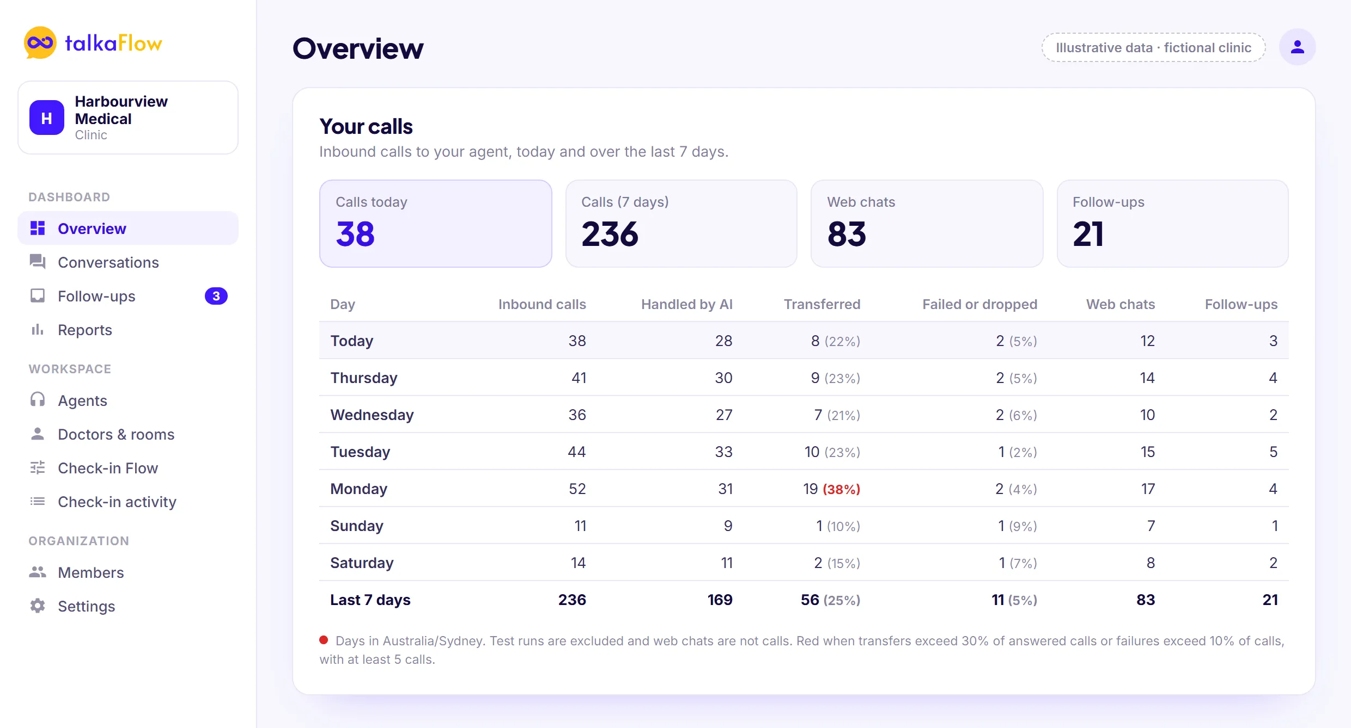Click the purple H clinic avatar
Viewport: 1351px width, 728px height.
(x=47, y=118)
